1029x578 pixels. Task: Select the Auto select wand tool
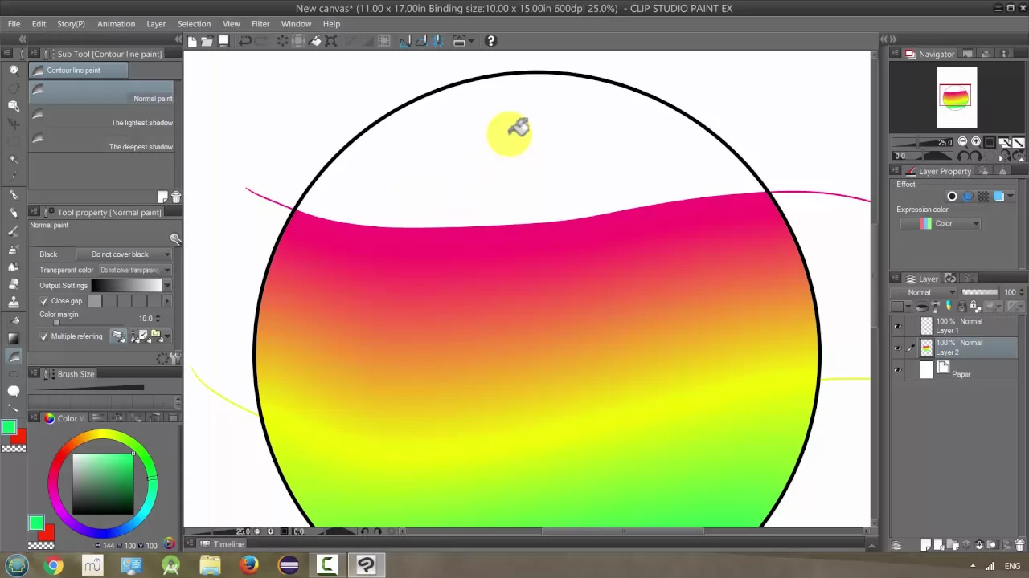14,160
